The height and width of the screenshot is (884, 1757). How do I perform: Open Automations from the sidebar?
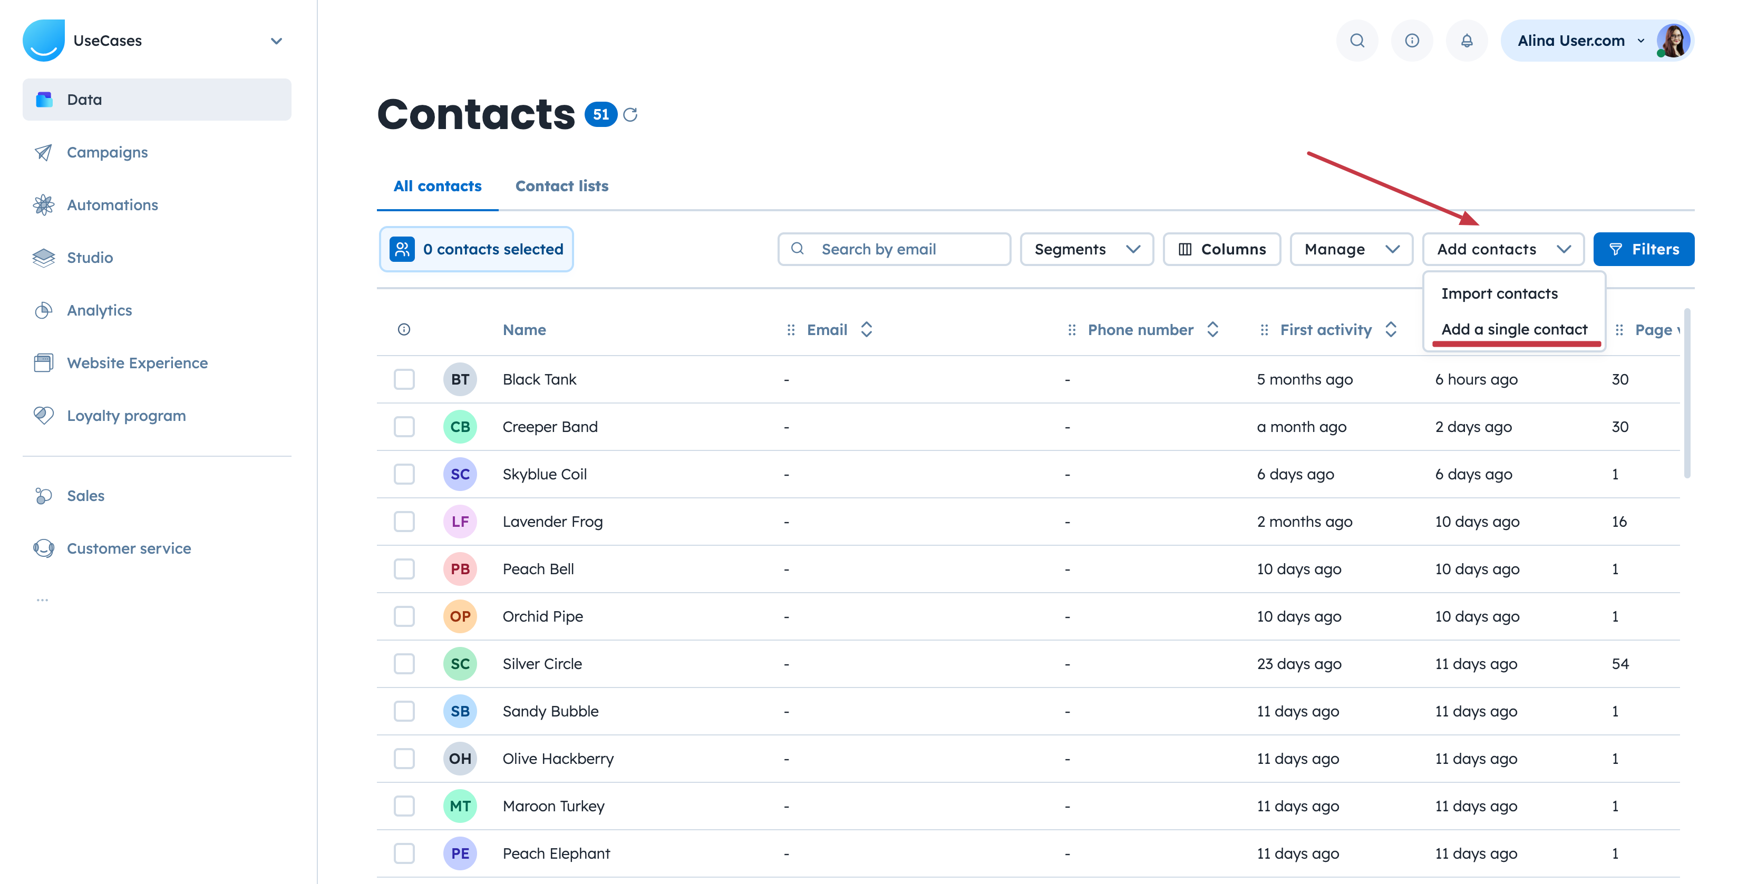tap(112, 205)
